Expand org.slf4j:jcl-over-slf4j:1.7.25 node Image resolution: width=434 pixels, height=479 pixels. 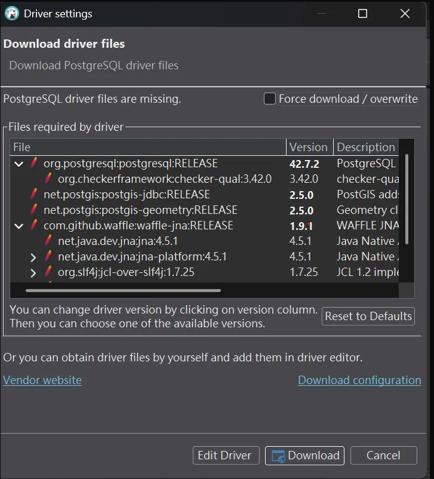[33, 273]
